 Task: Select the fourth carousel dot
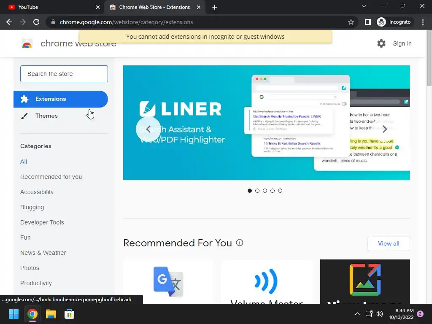pyautogui.click(x=273, y=191)
